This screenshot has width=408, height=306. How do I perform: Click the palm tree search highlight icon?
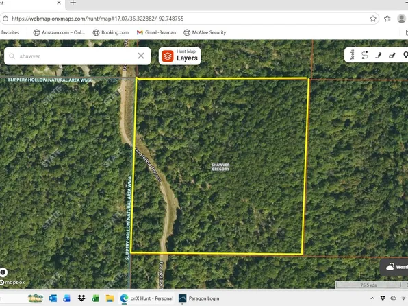(x=36, y=298)
